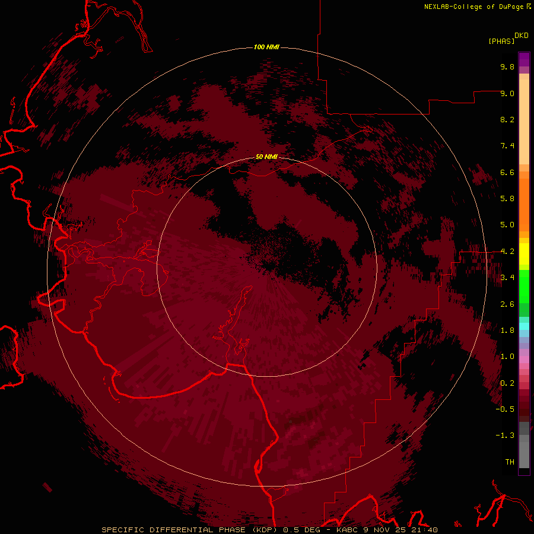
Task: Click the SPECIFIC DIFFERENTIAL PHASE caption text
Action: 173,530
